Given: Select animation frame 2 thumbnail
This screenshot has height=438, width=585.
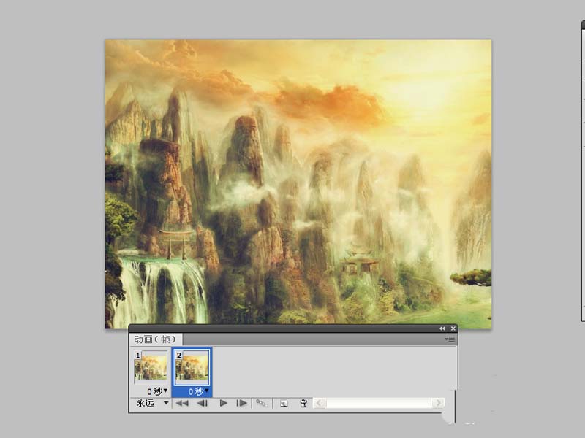Looking at the screenshot, I should point(192,367).
